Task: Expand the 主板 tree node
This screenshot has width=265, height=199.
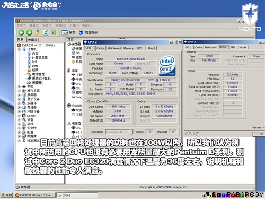Action: pos(19,86)
